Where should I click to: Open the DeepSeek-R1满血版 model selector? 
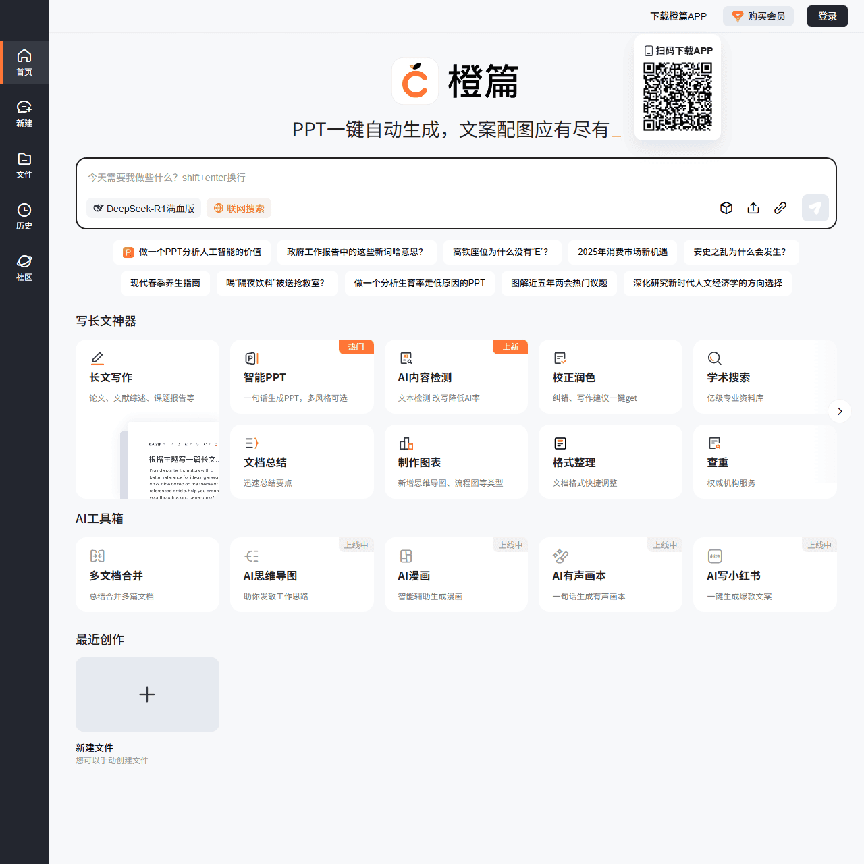click(144, 208)
